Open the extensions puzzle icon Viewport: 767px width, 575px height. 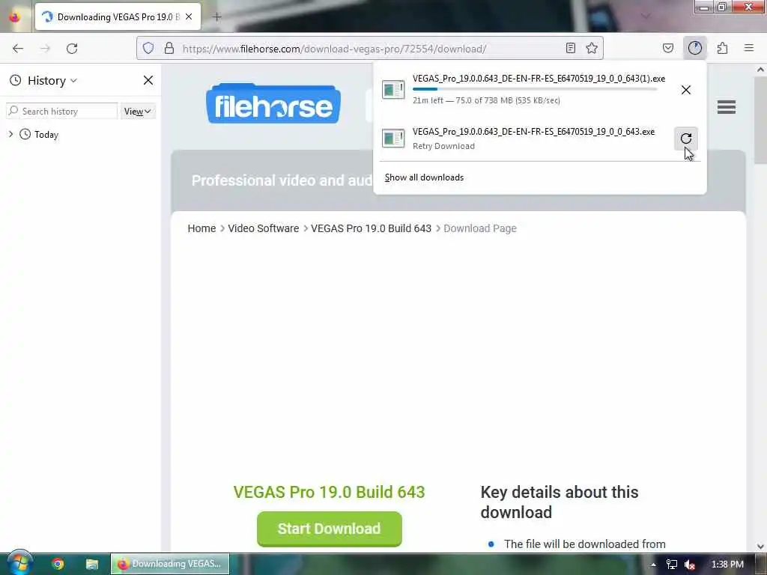pyautogui.click(x=722, y=48)
